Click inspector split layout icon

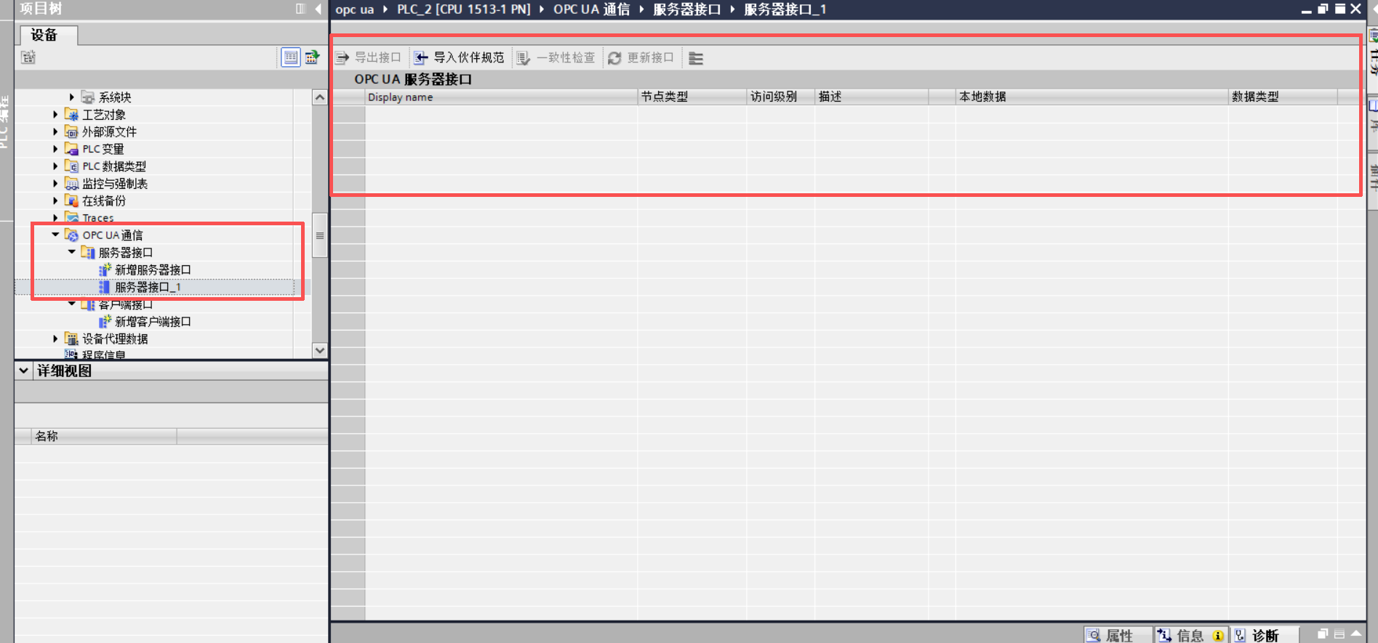coord(1339,634)
